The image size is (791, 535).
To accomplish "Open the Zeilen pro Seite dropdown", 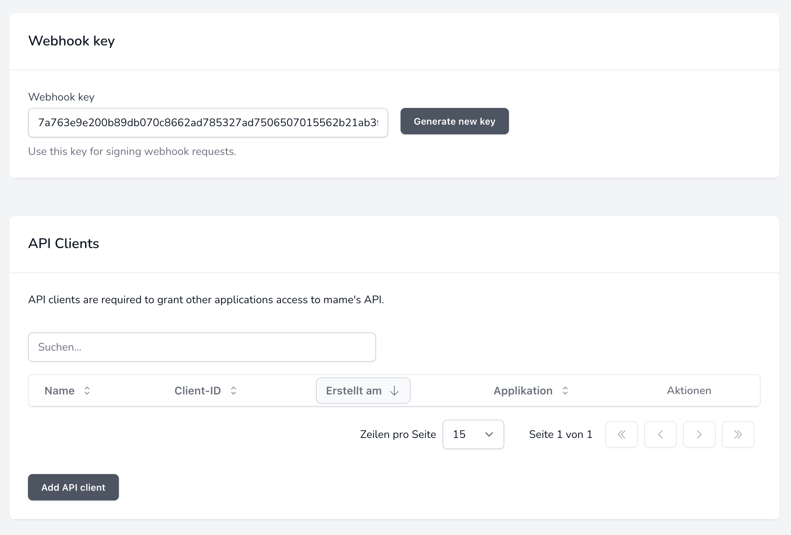I will click(x=473, y=434).
